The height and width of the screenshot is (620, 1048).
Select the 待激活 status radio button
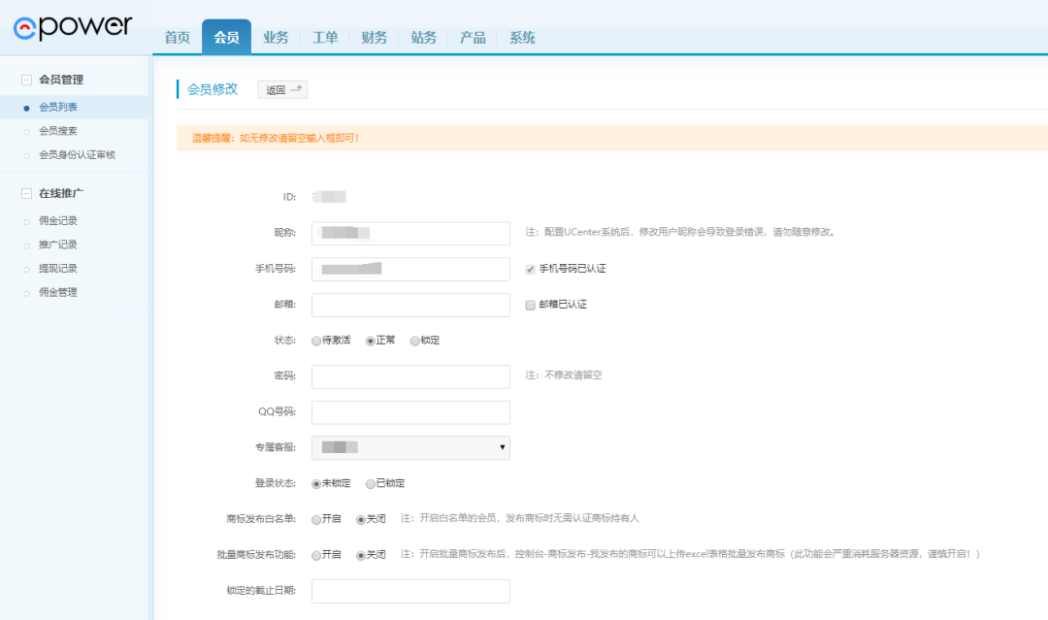316,341
